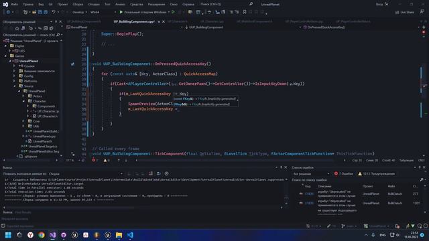Open the solution configuration dropdown
429x241 pixels.
click(80, 12)
